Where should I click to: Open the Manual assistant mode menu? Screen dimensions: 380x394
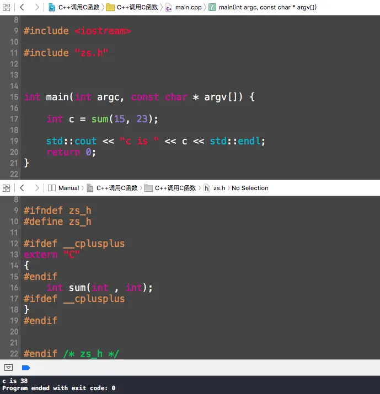(x=68, y=188)
